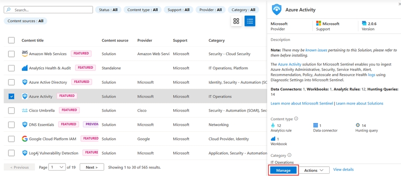Check the Google Cloud Platform IAM checkbox
Viewport: 401px width, 176px height.
coord(11,139)
